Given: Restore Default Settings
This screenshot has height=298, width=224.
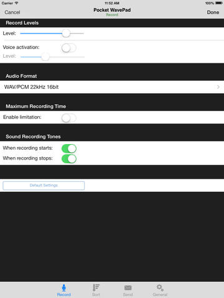Looking at the screenshot, I should 44,186.
